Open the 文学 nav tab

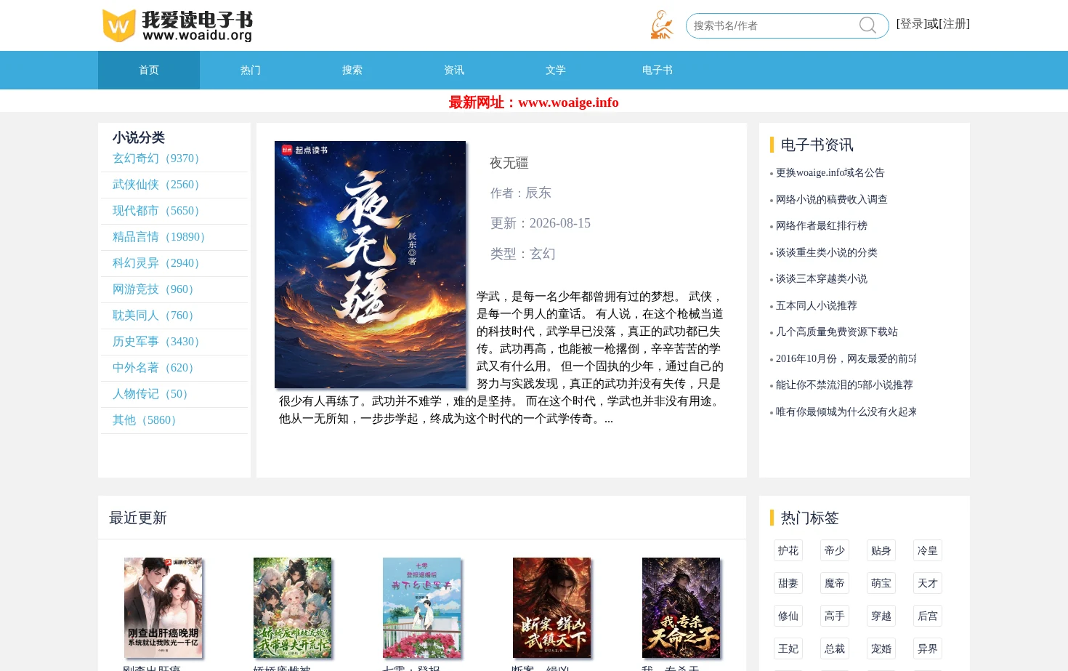tap(556, 70)
